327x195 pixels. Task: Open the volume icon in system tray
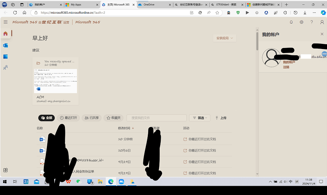point(286,182)
